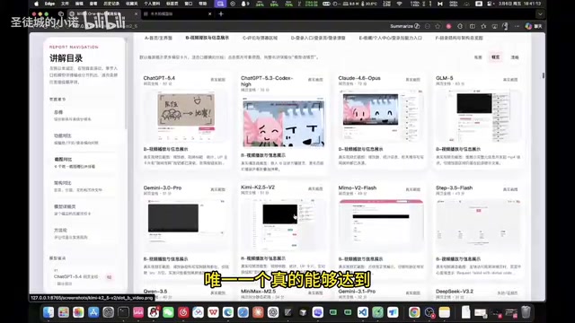Open 方法论 in sidebar navigation

click(x=84, y=233)
